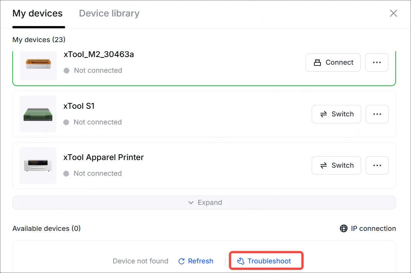Screen dimensions: 411x273
Task: Click the xTool Apparel Printer thumbnail
Action: tap(38, 165)
